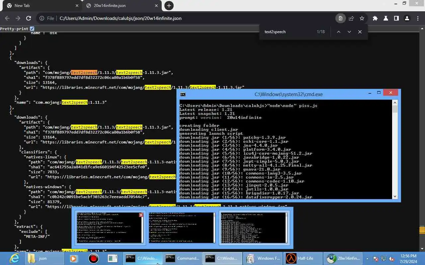Open the json folder taskbar button
The height and width of the screenshot is (265, 425).
(44, 258)
